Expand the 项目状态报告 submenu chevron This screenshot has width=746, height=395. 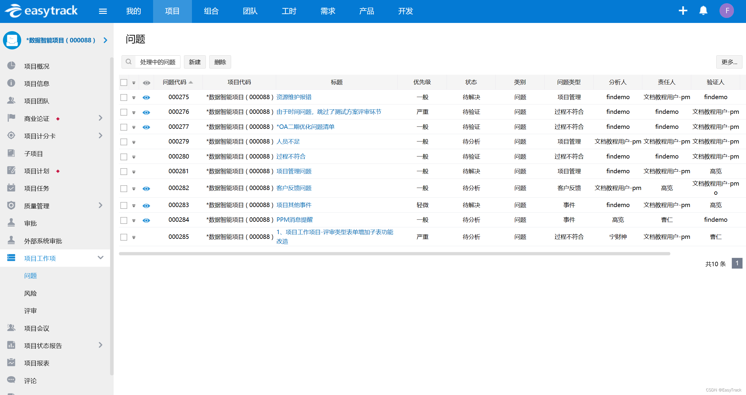click(101, 345)
